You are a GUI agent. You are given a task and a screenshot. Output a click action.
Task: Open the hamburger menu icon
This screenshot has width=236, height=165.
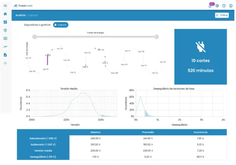(5, 6)
